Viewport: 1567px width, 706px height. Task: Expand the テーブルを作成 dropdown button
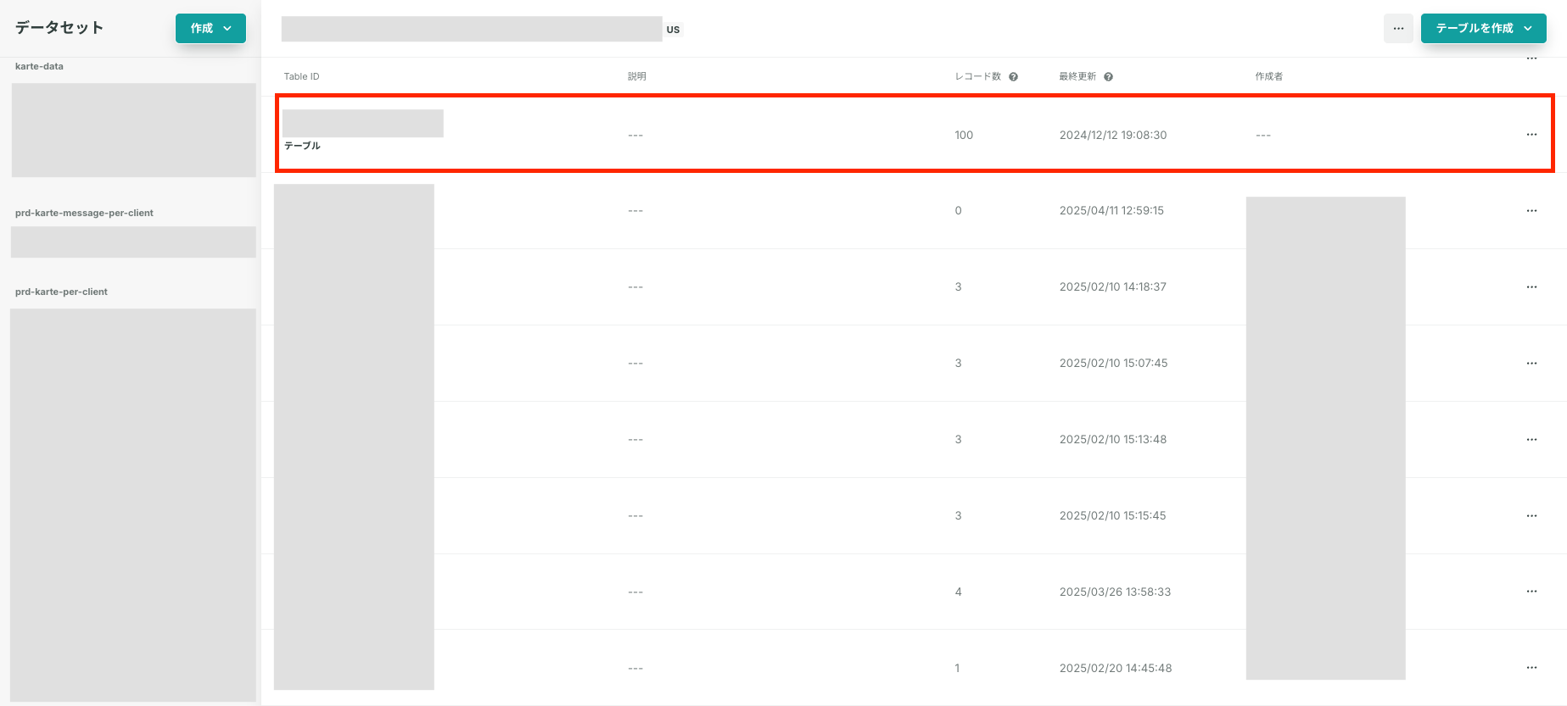click(x=1483, y=28)
